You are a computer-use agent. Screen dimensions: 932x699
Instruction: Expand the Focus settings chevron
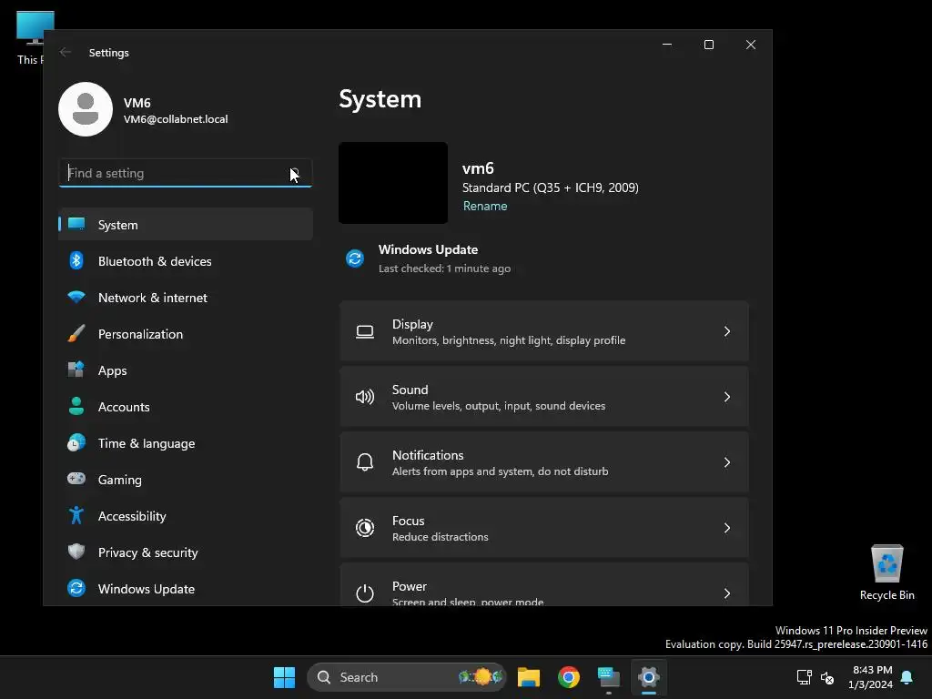727,528
